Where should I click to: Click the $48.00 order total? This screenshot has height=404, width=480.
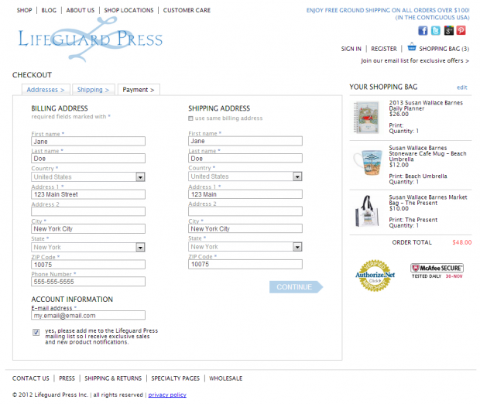point(462,242)
